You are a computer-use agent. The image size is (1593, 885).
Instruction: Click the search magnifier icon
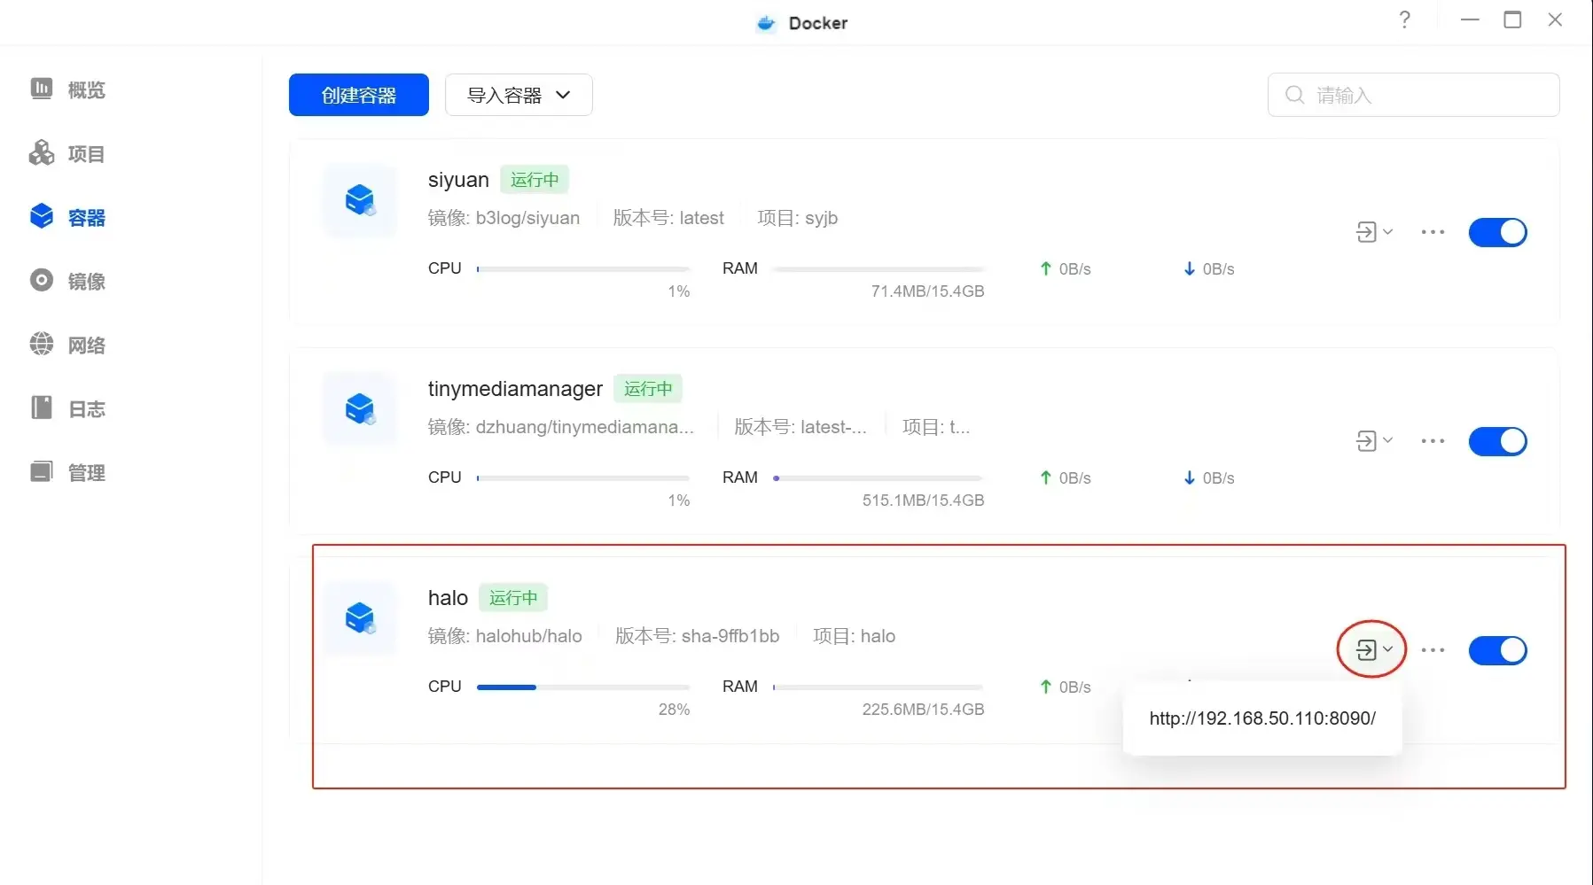(1294, 95)
